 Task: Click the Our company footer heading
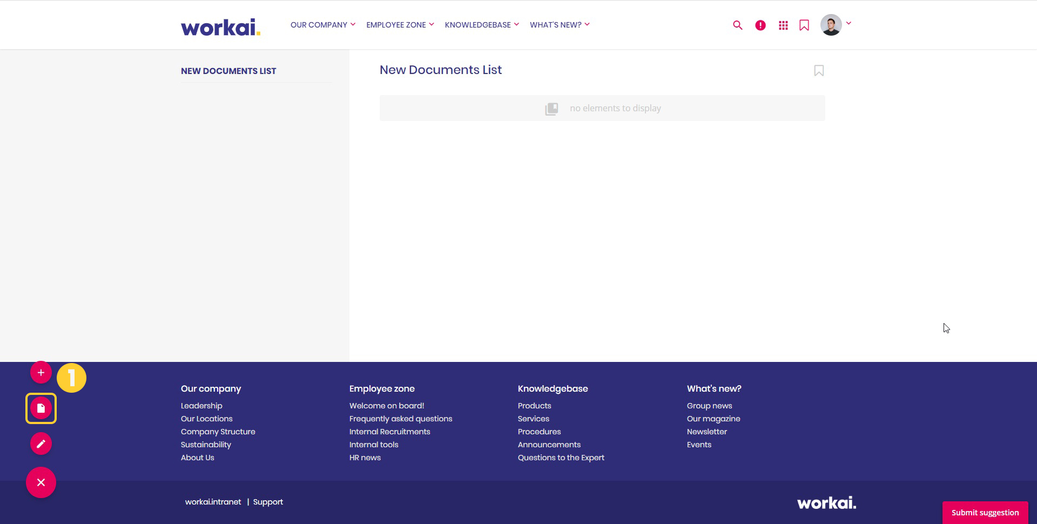(211, 388)
